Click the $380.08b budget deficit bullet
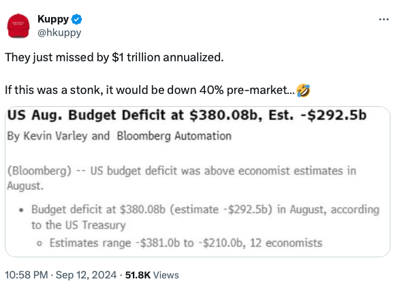Screen dimensions: 400x290 [205, 217]
